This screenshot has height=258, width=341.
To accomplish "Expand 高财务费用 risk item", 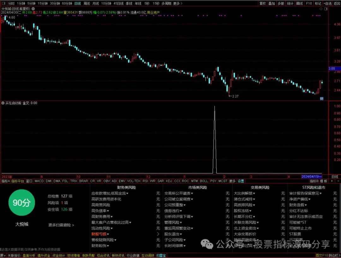I will pyautogui.click(x=102, y=216).
